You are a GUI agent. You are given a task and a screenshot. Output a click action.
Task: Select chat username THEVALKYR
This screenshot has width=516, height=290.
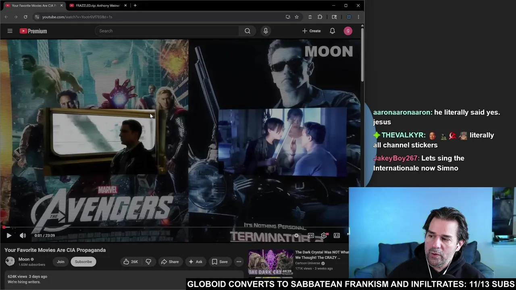402,135
